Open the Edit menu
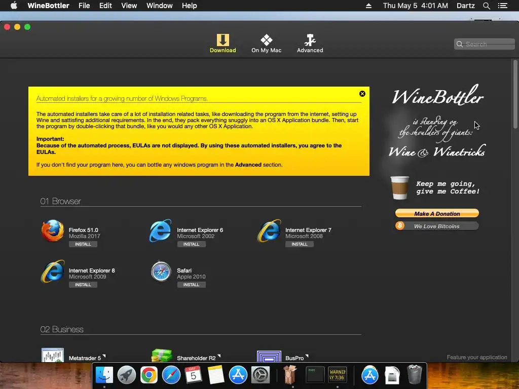The height and width of the screenshot is (389, 519). 105,6
